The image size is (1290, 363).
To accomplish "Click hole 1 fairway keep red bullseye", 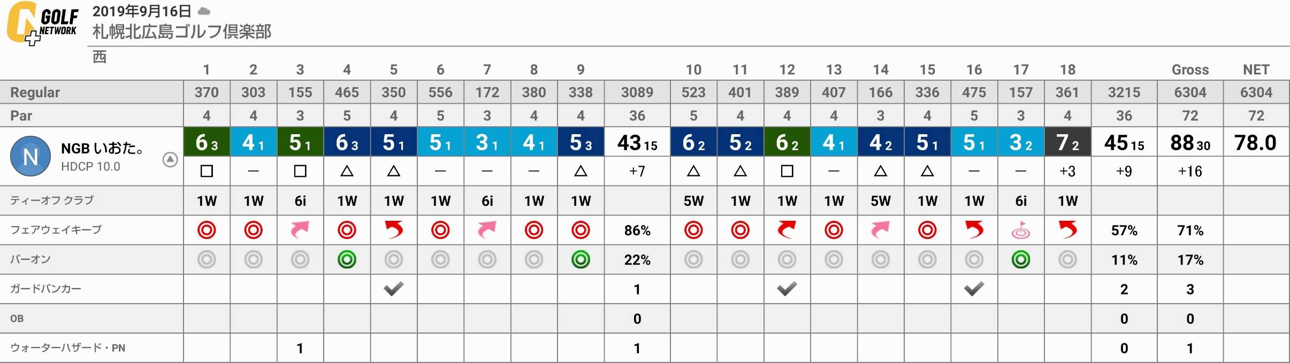I will coord(207,230).
